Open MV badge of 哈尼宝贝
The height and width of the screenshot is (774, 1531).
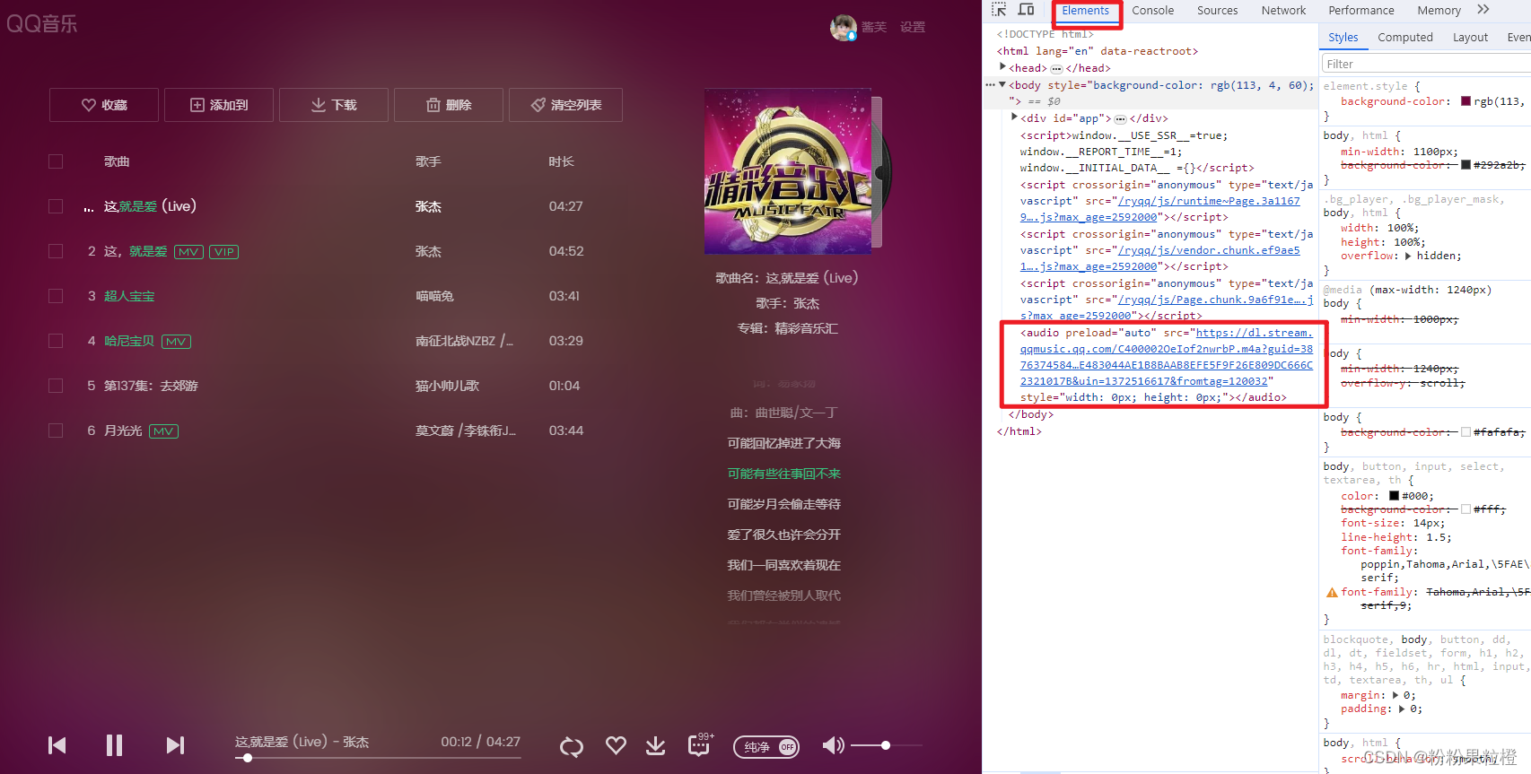(176, 342)
